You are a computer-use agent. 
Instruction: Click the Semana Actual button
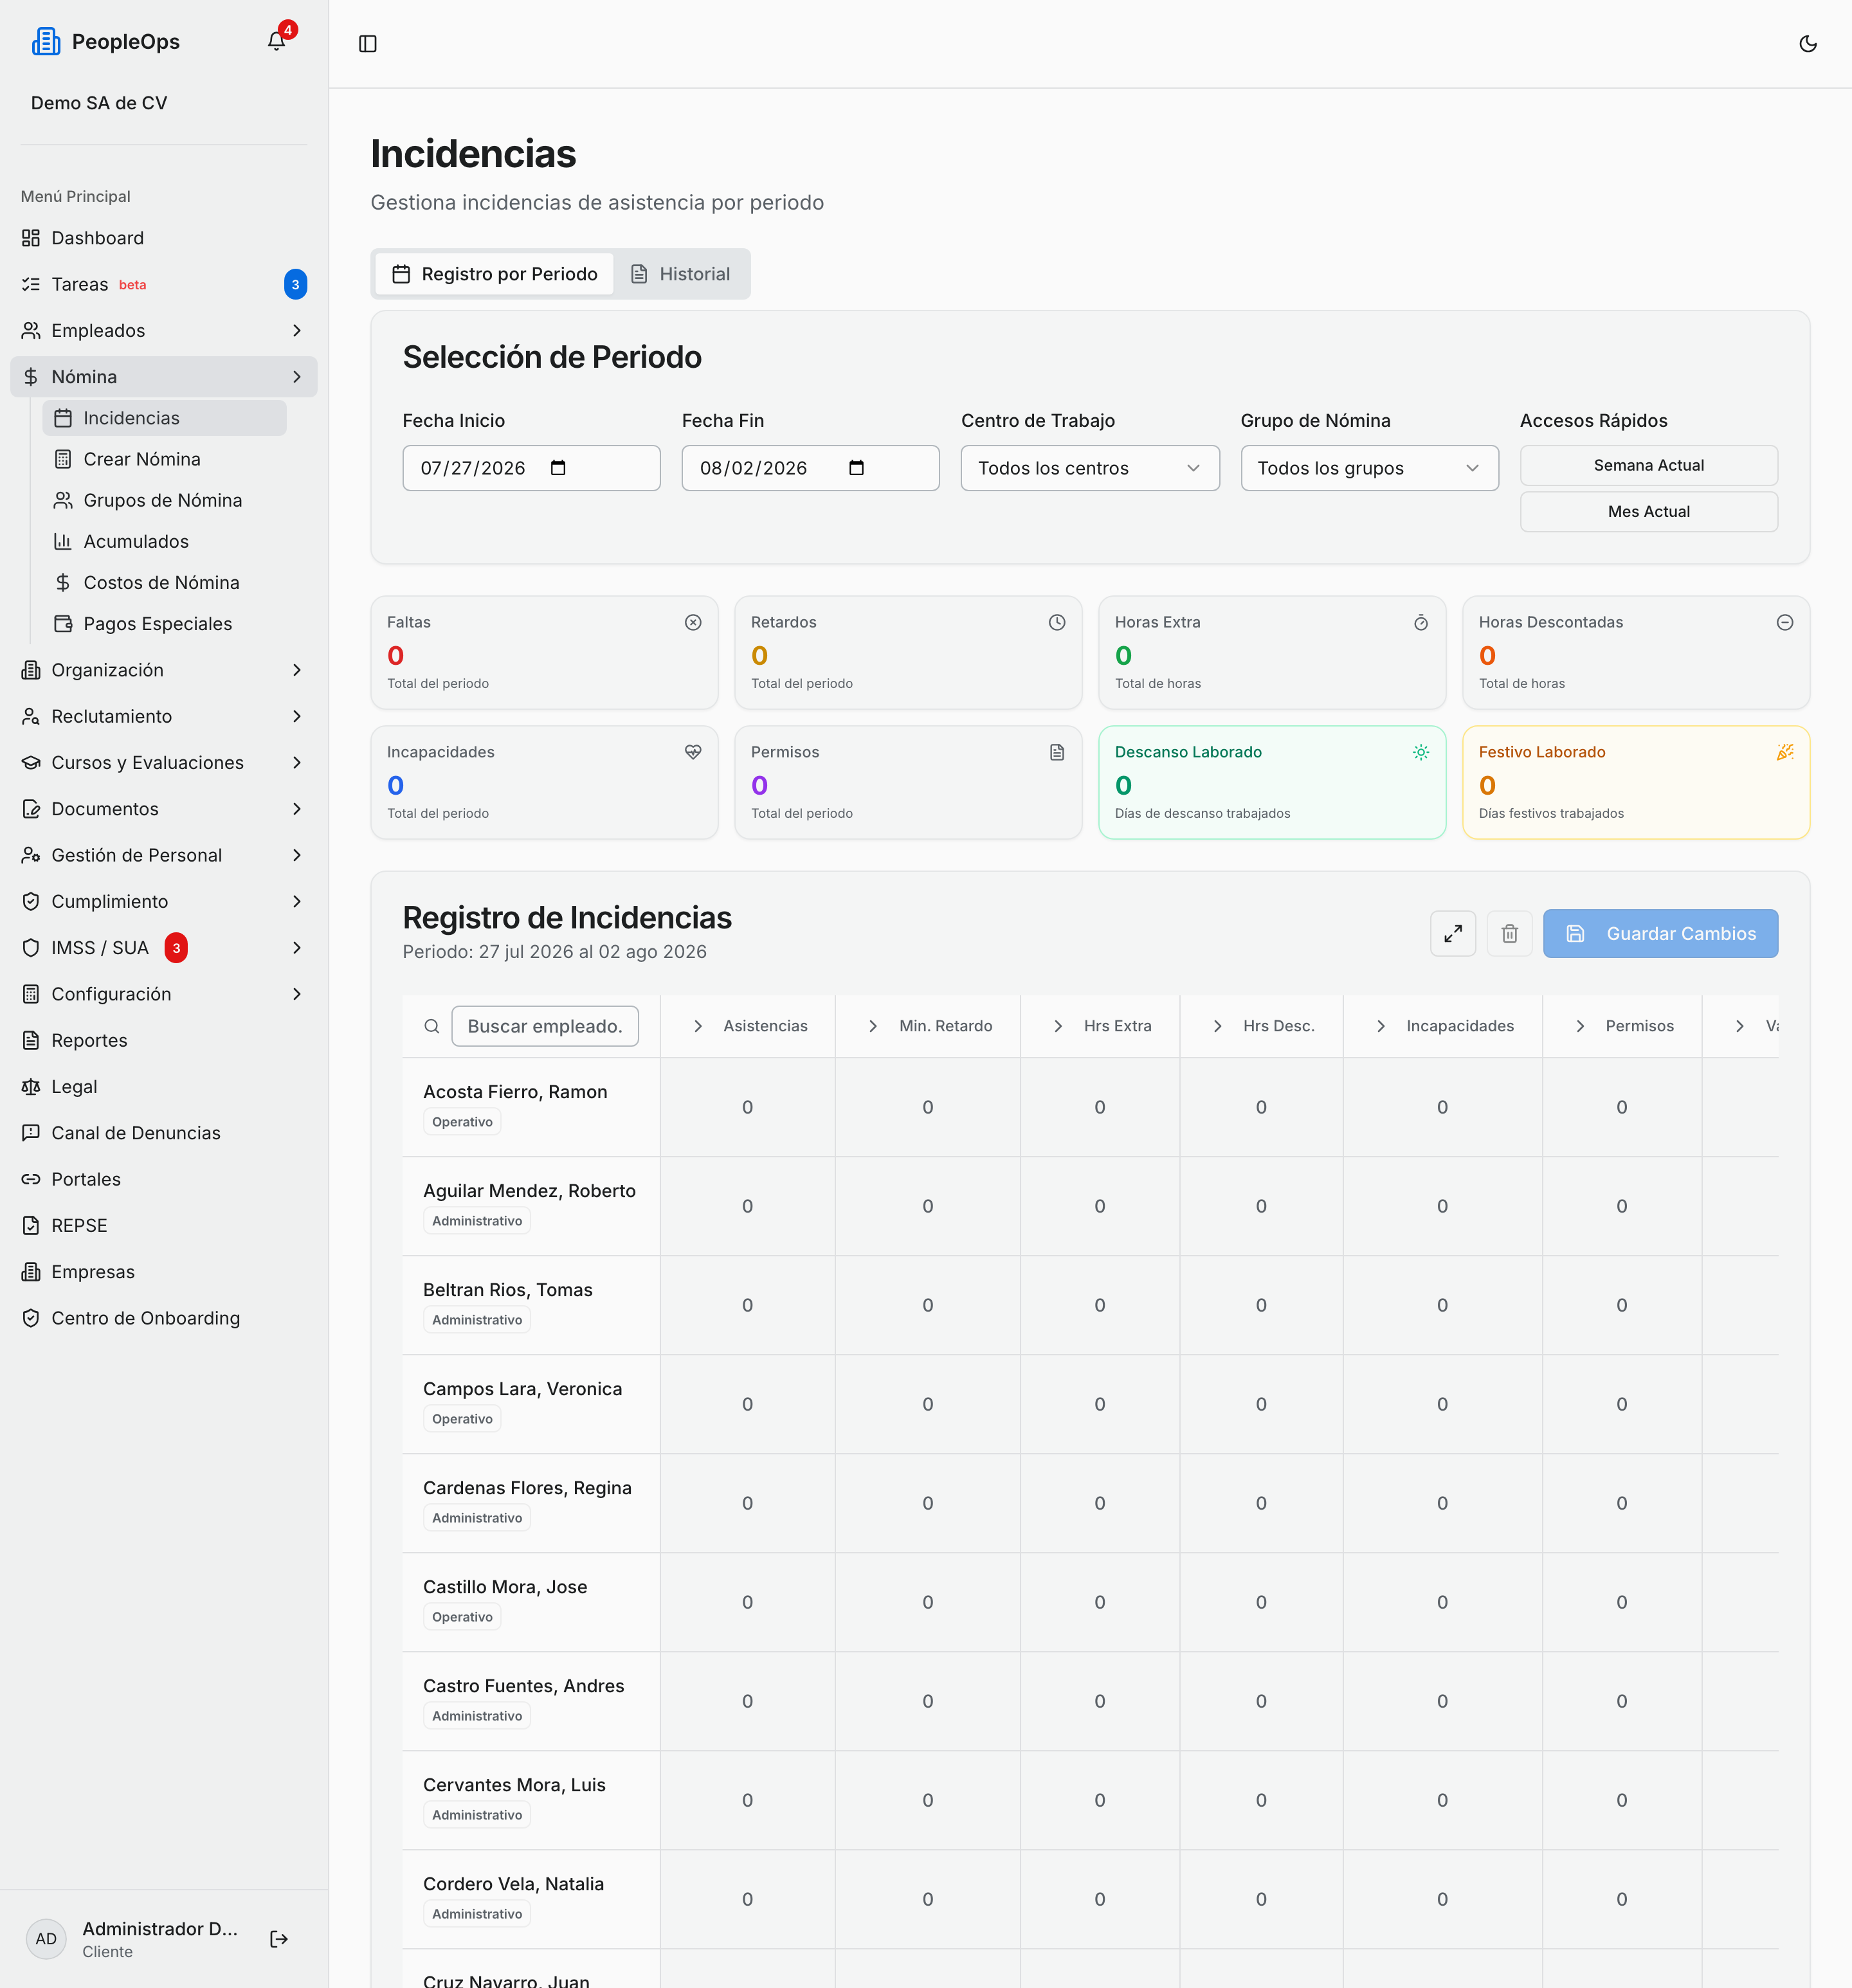(1649, 465)
